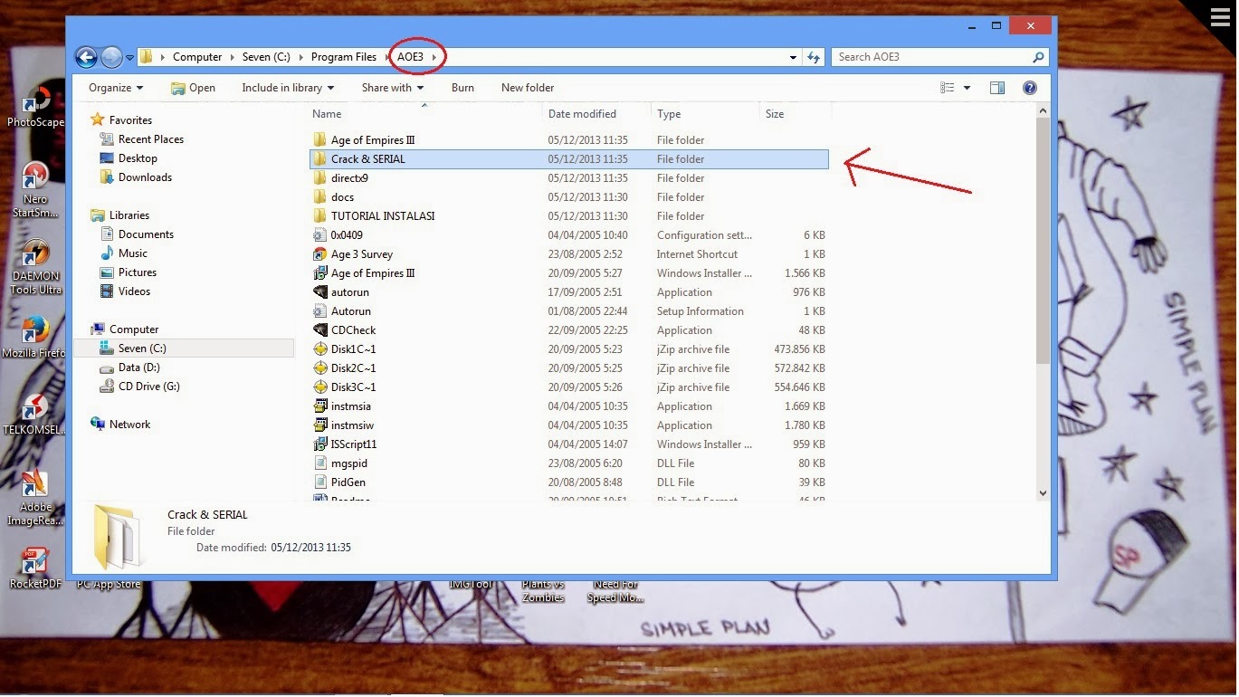Viewport: 1239px width, 697px height.
Task: Click the change view icon
Action: pyautogui.click(x=948, y=88)
